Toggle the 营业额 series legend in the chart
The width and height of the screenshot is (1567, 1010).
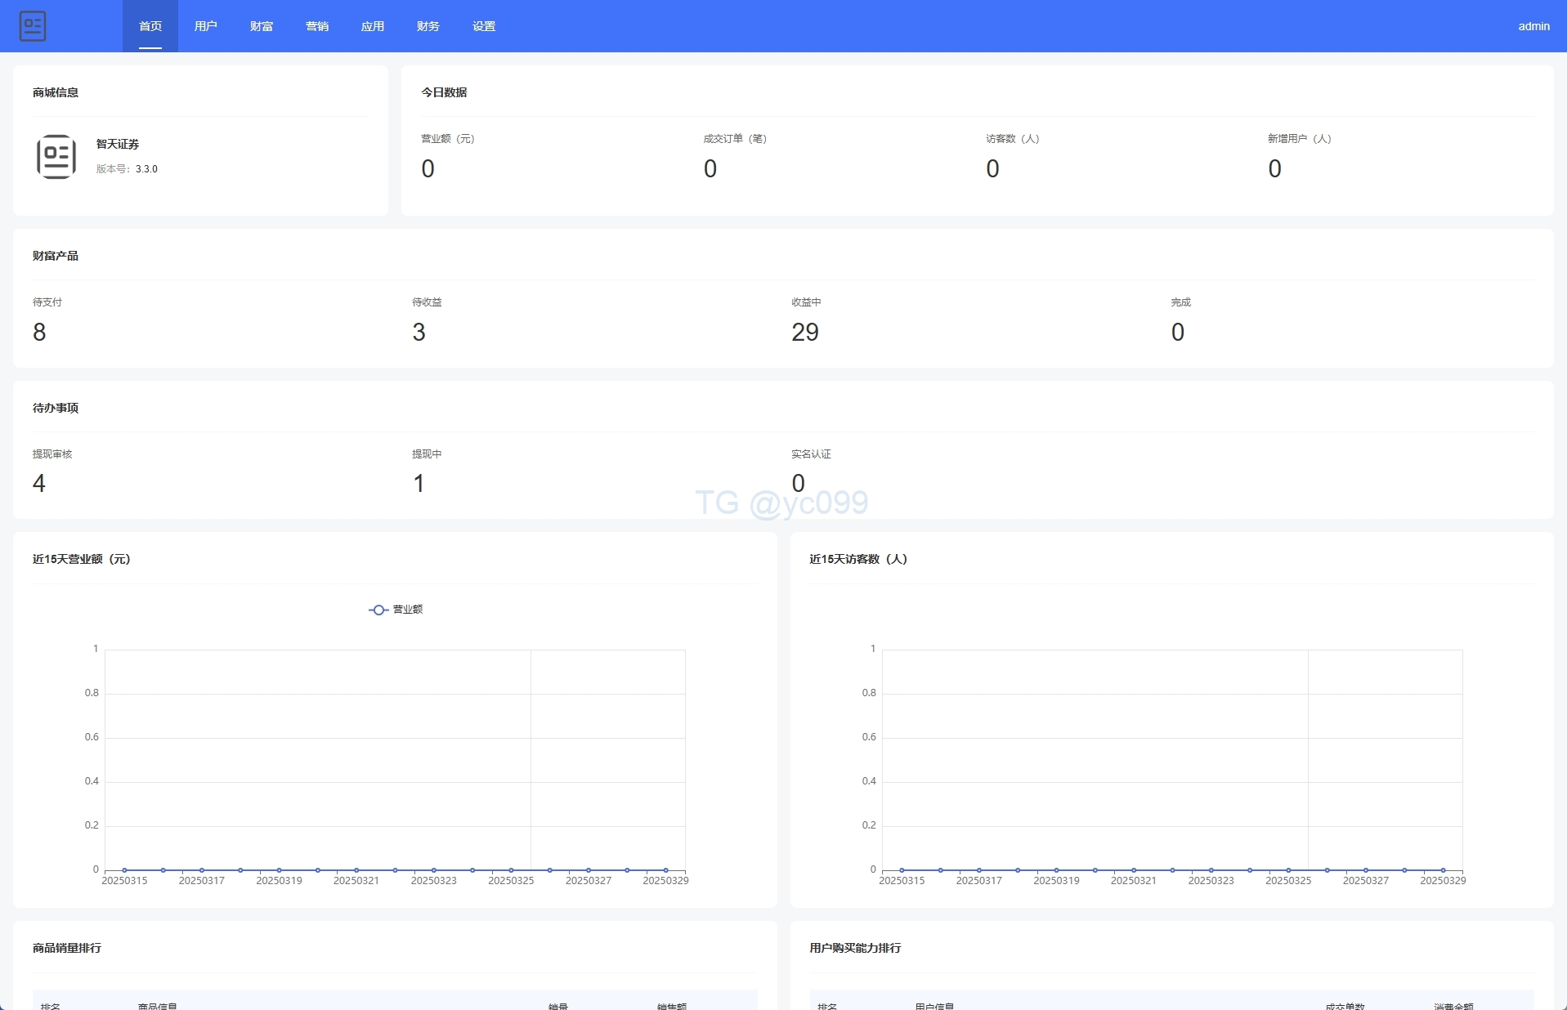click(396, 610)
